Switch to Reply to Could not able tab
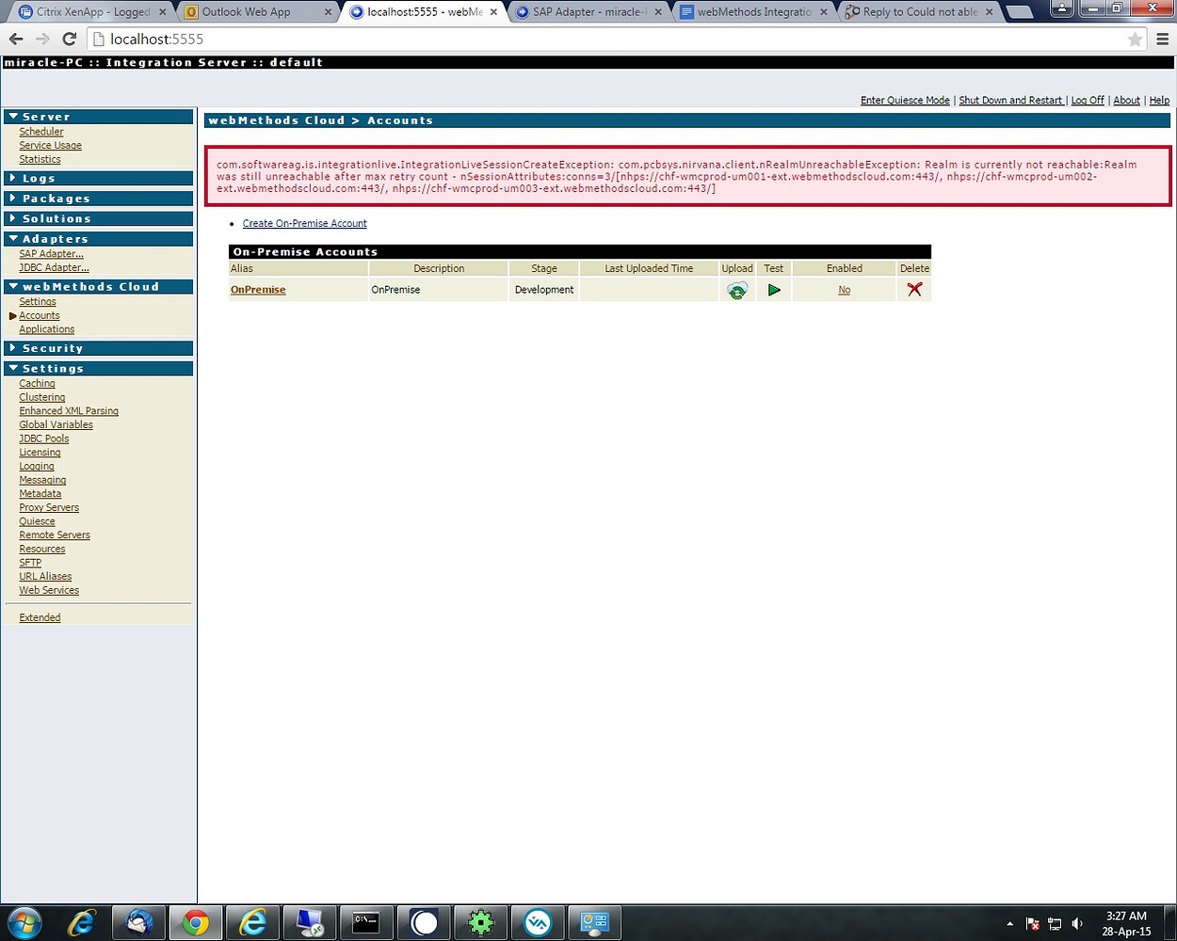The height and width of the screenshot is (941, 1177). (x=920, y=12)
